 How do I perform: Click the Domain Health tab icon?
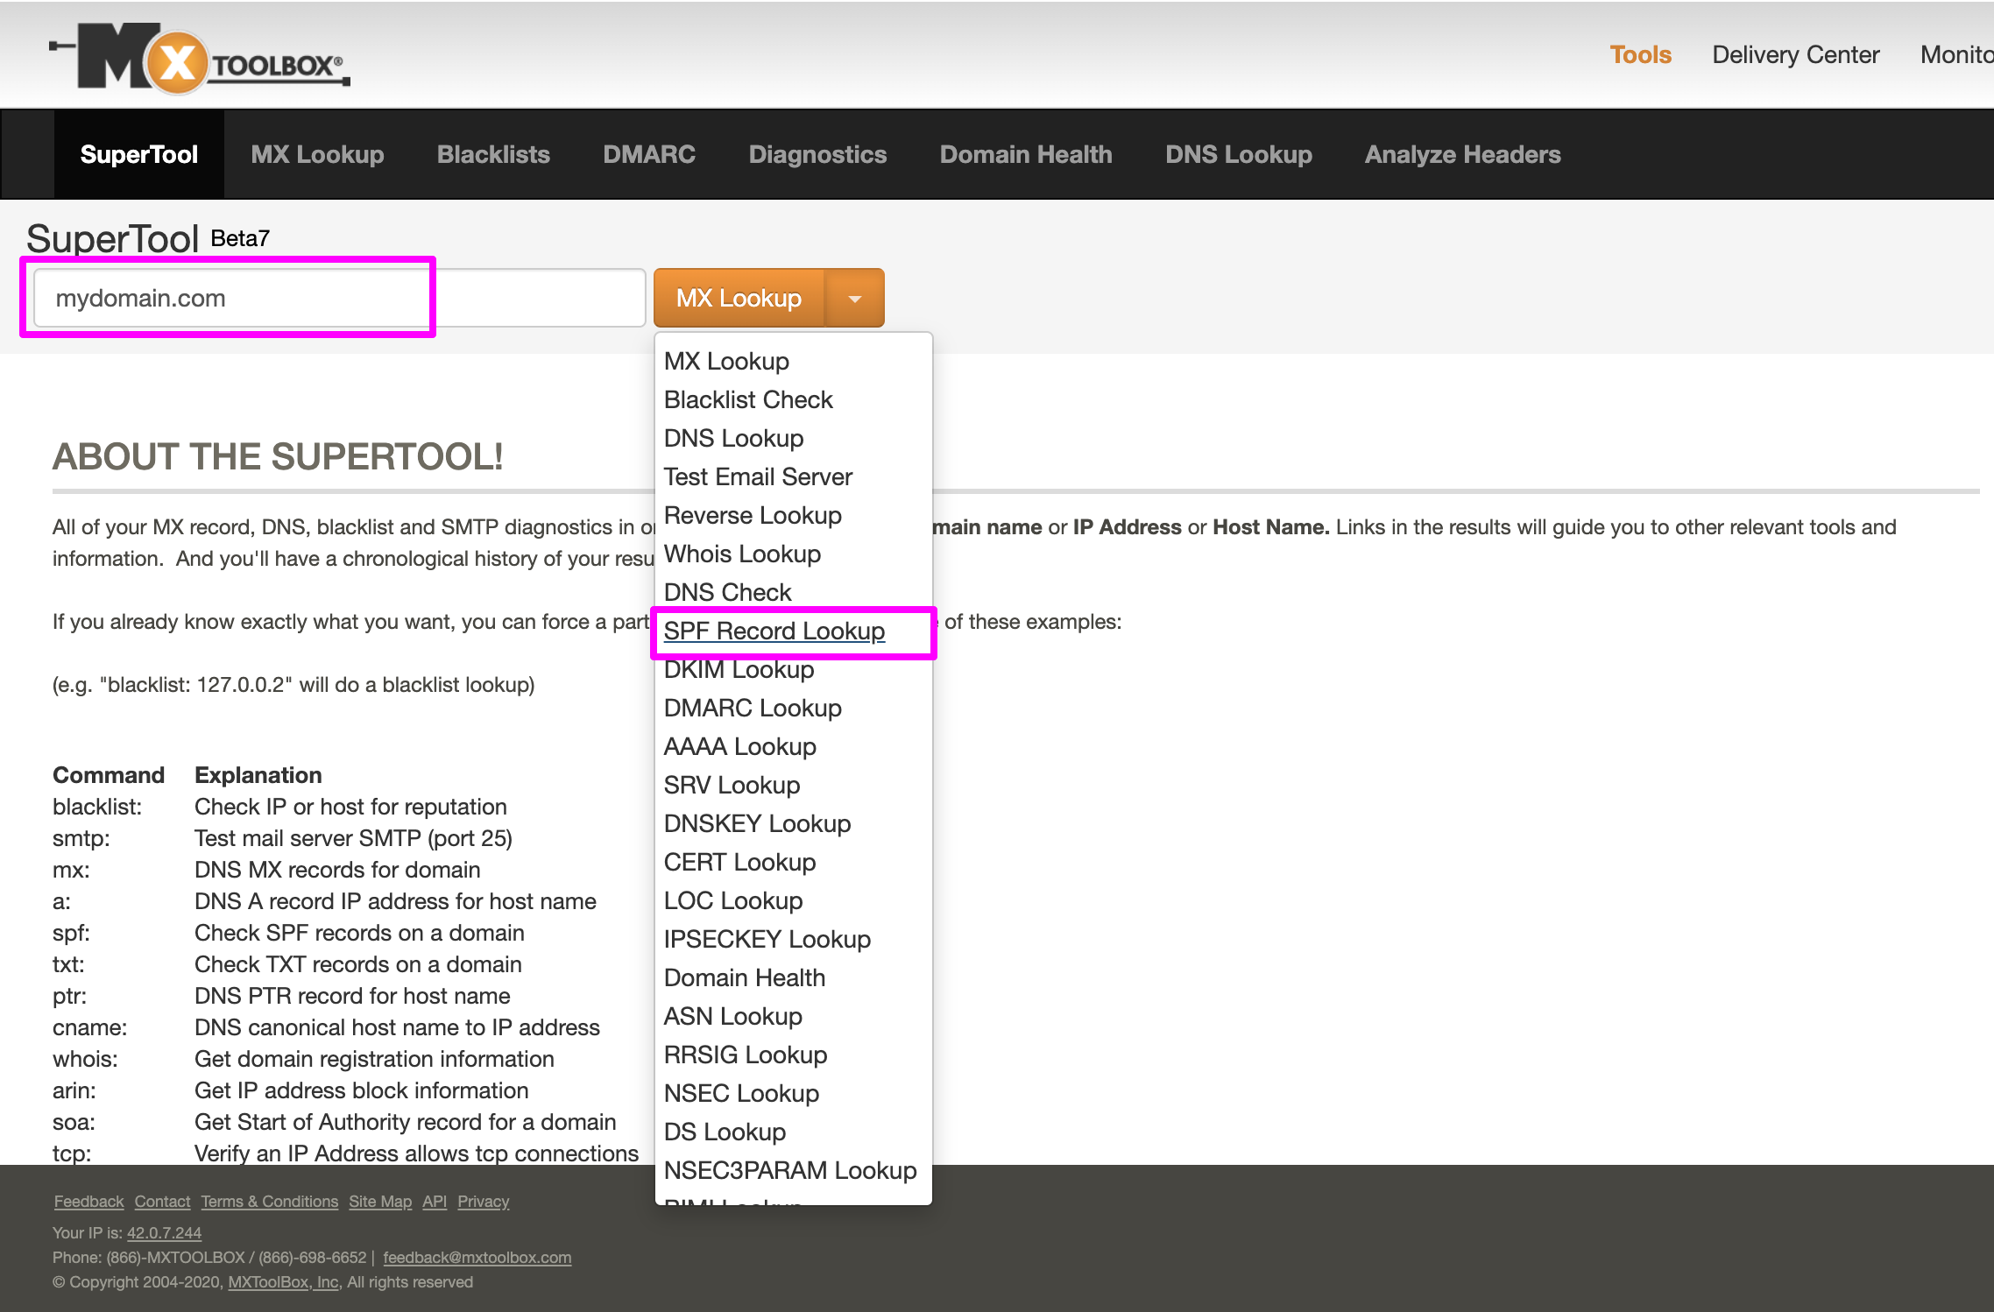(1026, 154)
